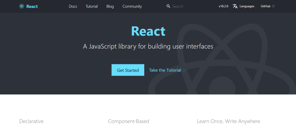Click the React header brand name

32,6
